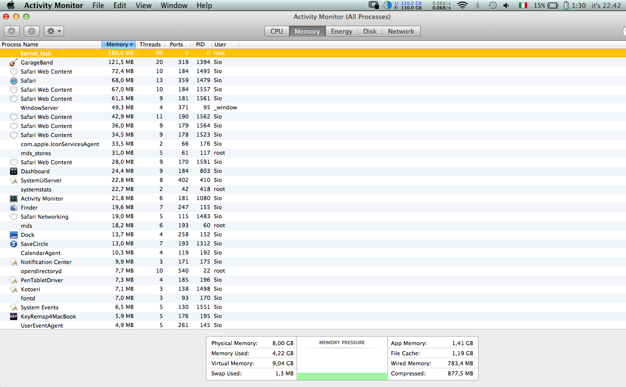The image size is (626, 387).
Task: Click the Italian flag input source
Action: pyautogui.click(x=523, y=6)
